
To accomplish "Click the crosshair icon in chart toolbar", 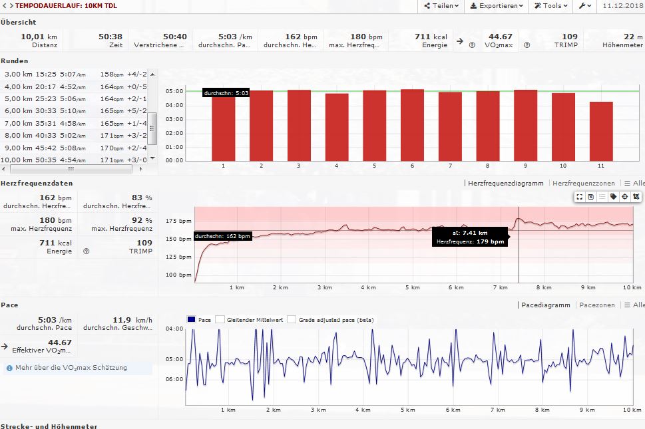I will [x=625, y=197].
